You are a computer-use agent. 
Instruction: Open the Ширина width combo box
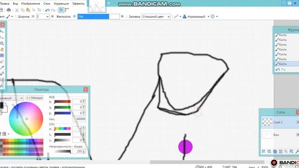point(43,17)
